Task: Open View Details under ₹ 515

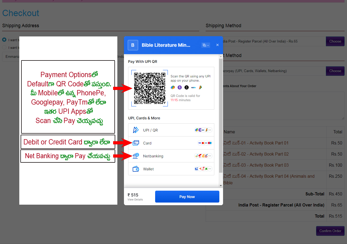Action: coord(135,200)
